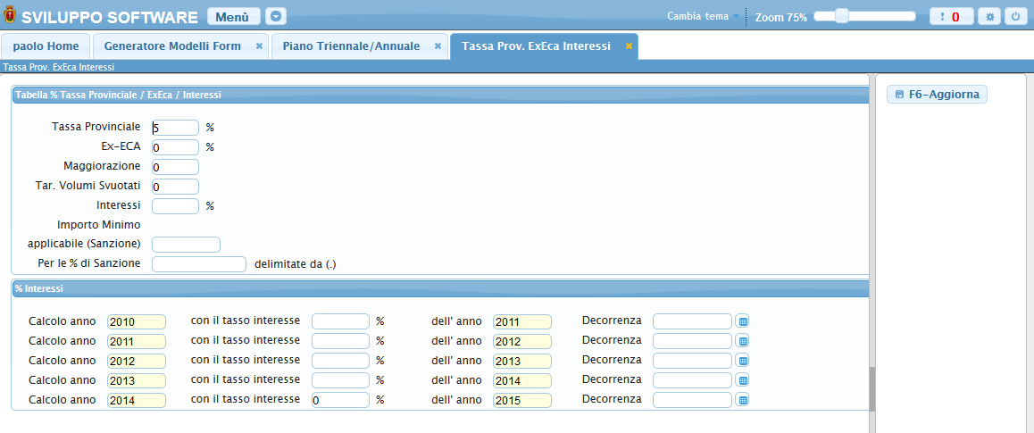Click the power logout icon in the header

point(1015,16)
